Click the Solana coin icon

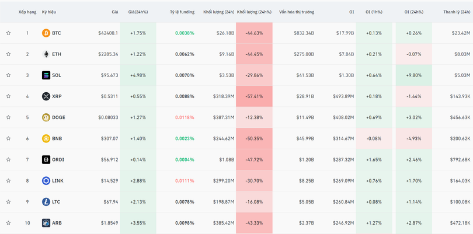[46, 75]
